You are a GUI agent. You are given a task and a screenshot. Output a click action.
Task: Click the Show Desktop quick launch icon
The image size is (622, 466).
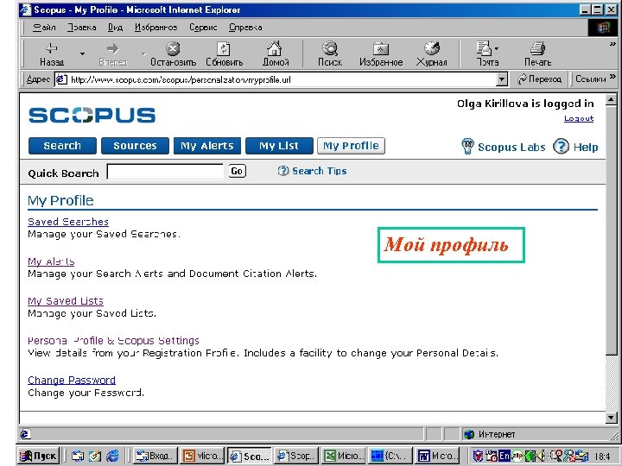(95, 457)
